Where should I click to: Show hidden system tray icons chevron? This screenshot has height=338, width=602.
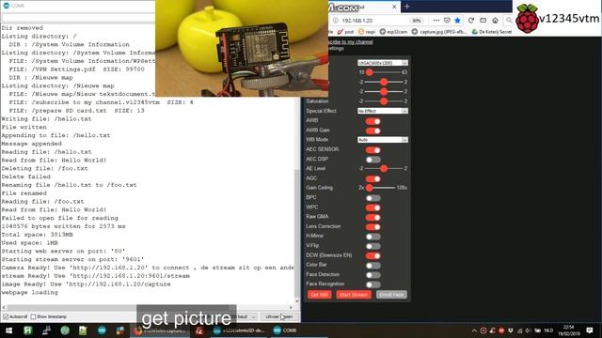pos(474,330)
